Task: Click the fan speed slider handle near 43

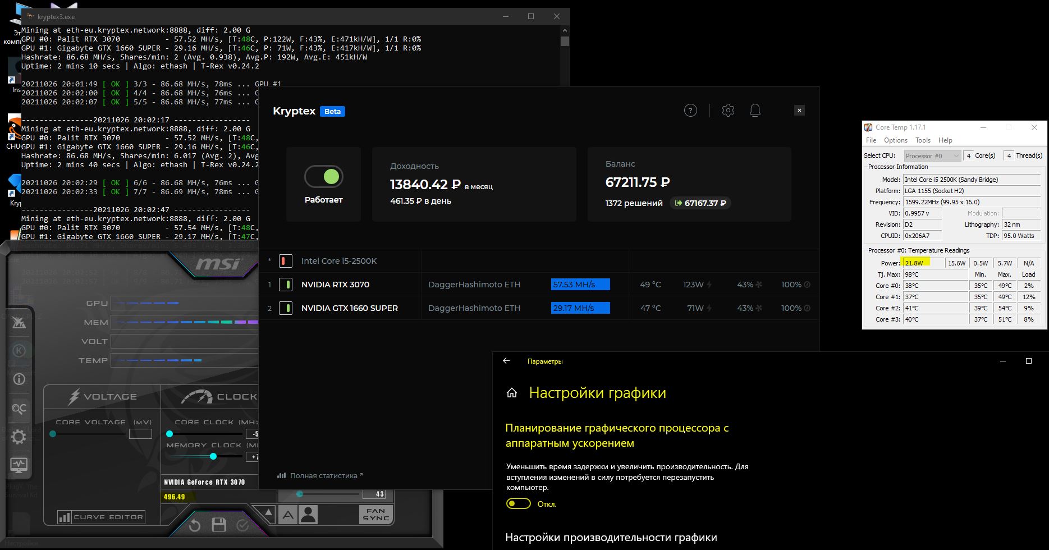Action: 300,494
